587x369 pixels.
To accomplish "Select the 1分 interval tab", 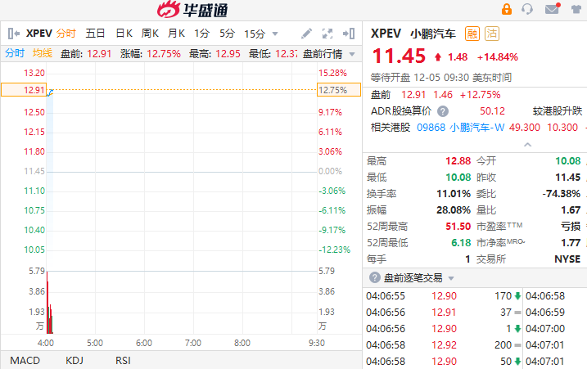I will tap(201, 34).
